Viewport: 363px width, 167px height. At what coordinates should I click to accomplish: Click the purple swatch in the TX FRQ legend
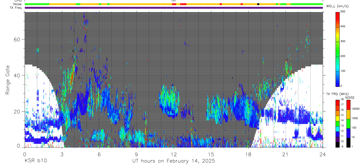click(x=337, y=139)
